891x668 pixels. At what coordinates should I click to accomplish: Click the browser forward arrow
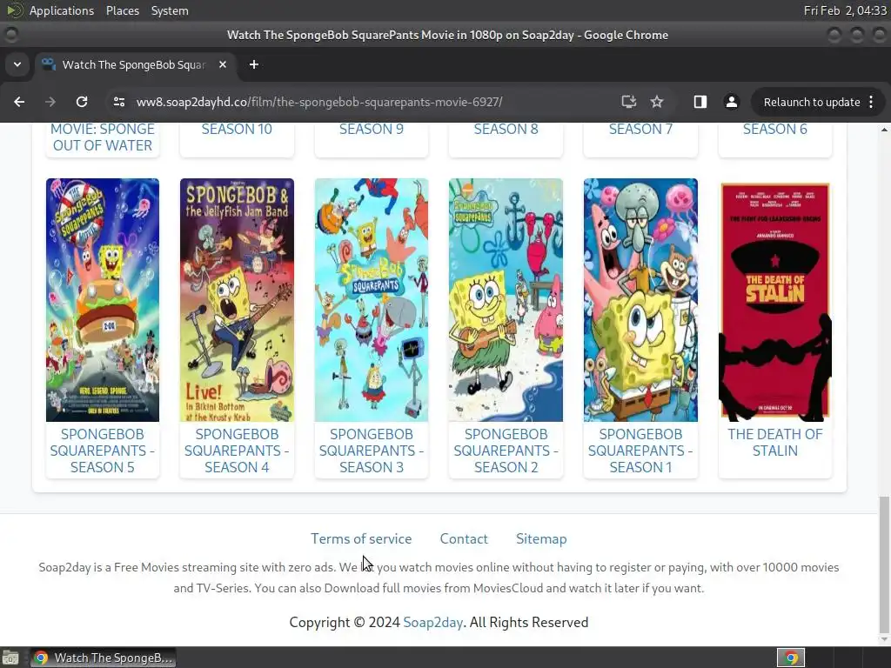point(50,103)
